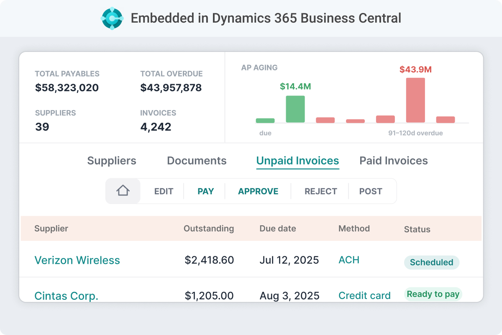The image size is (502, 335).
Task: Go to the Paid Invoices tab
Action: [x=394, y=161]
